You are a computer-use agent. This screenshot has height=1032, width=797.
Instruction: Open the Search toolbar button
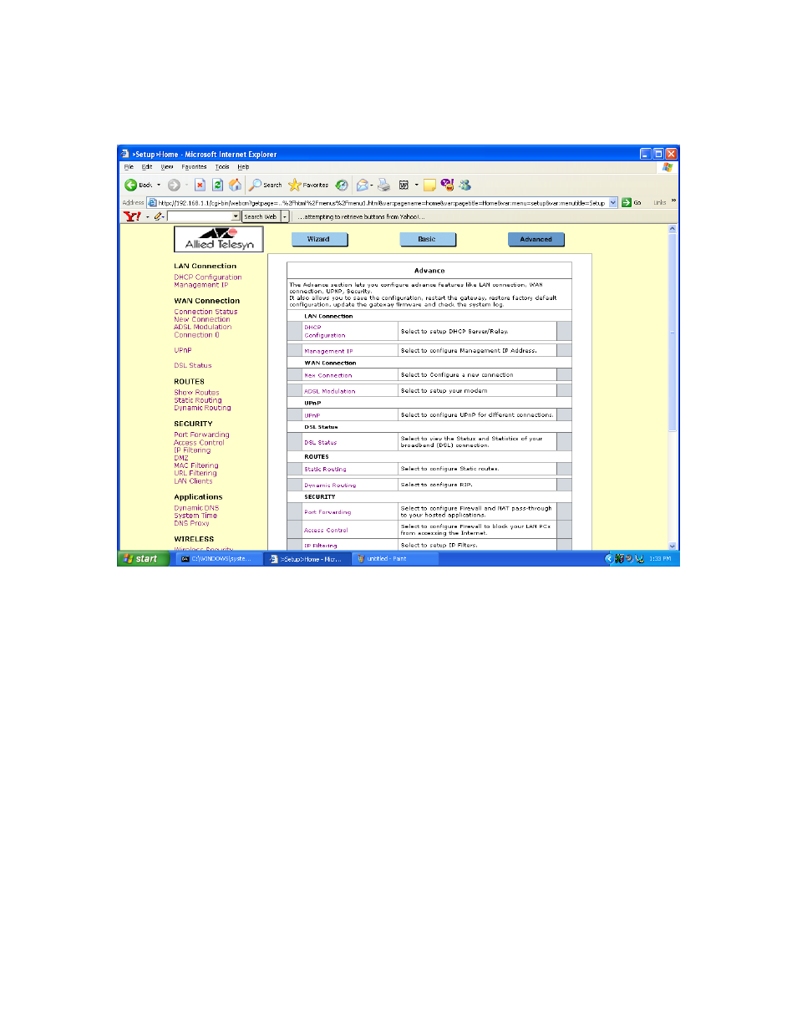265,185
